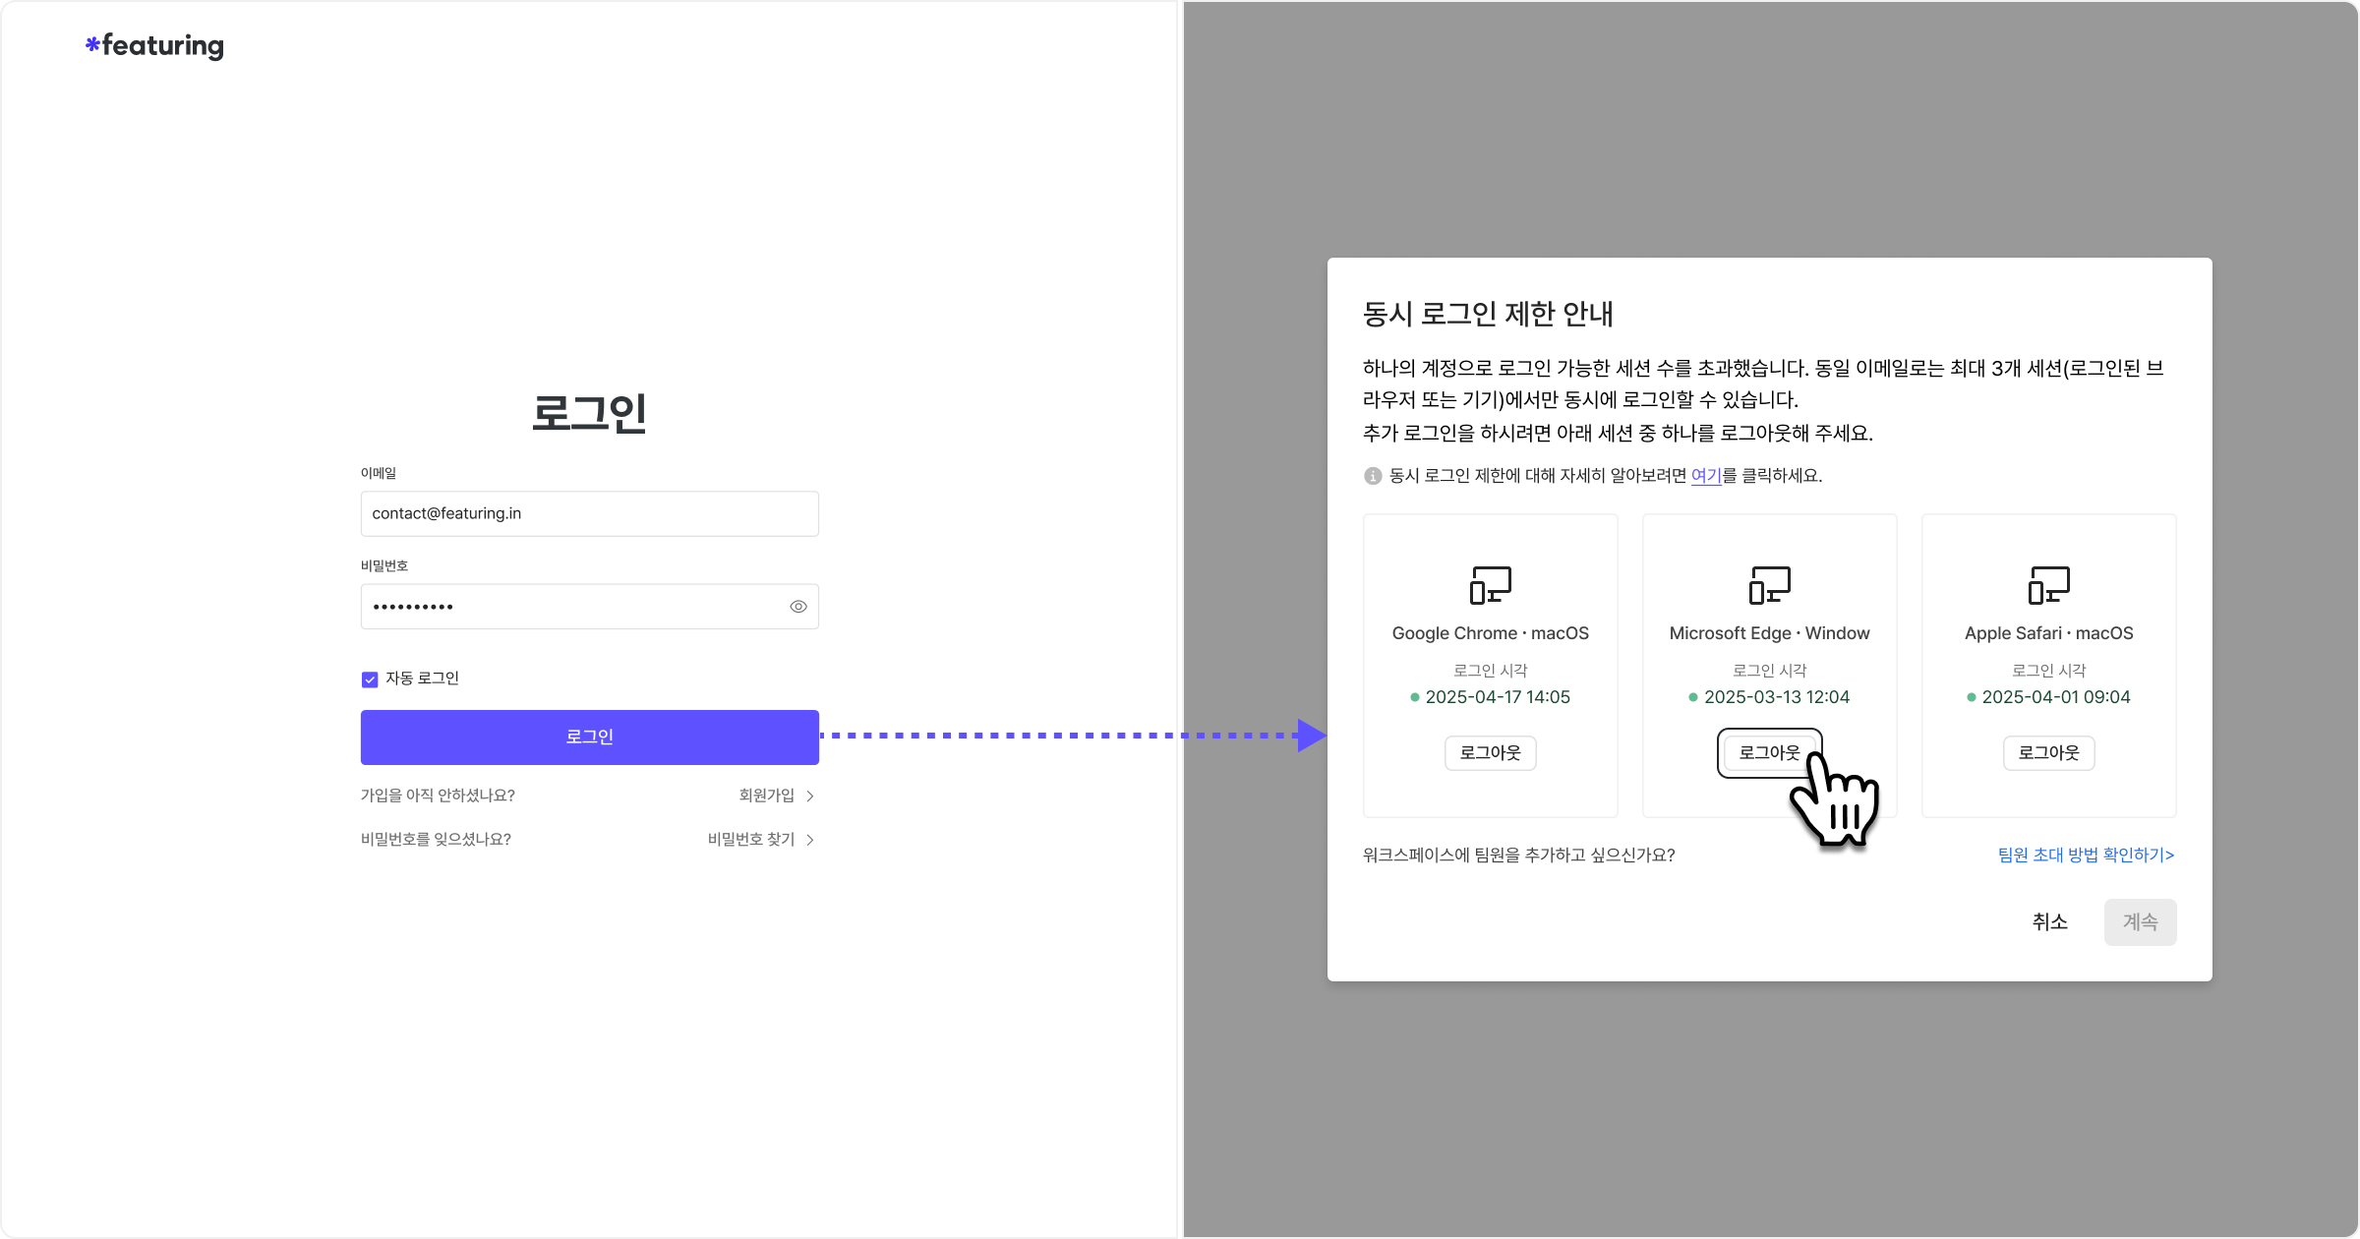
Task: Click the 계속 button
Action: pos(2140,922)
